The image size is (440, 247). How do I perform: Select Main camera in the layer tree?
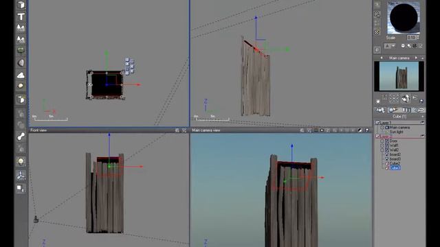pos(399,128)
